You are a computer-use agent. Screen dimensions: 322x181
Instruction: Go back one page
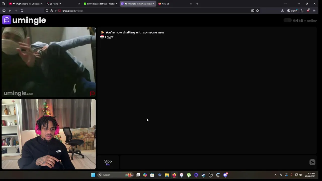click(x=10, y=11)
